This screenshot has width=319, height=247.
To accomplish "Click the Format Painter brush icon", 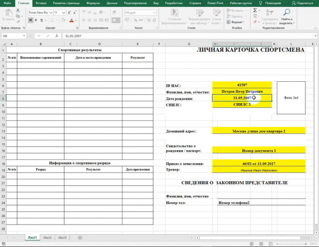I will pos(18,21).
